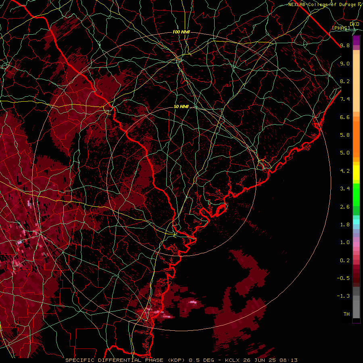
Task: Click the 1.0 value on the color scale
Action: pyautogui.click(x=345, y=243)
